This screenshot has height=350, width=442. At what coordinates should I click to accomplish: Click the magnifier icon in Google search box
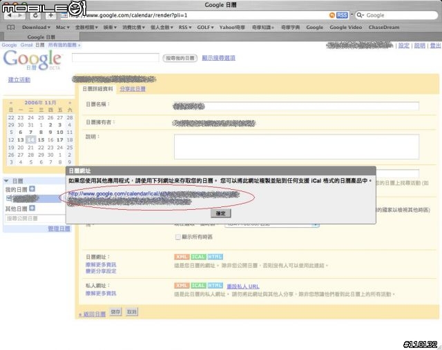(x=360, y=15)
